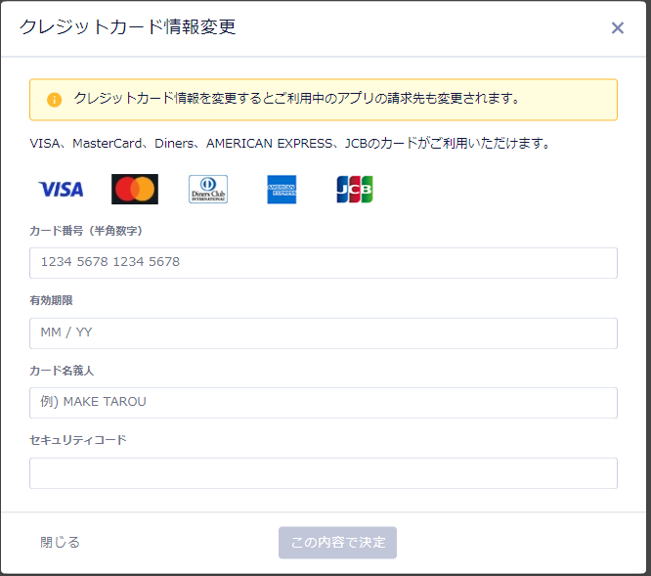
Task: Close the credit card dialog with X
Action: (x=618, y=27)
